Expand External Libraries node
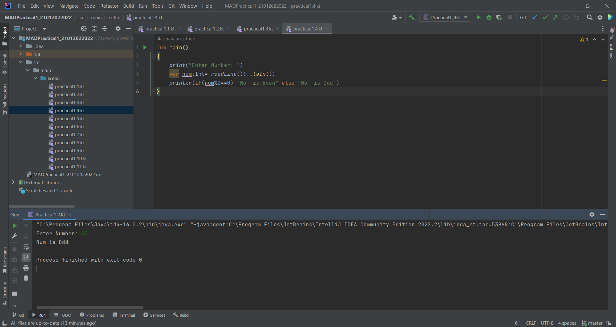The height and width of the screenshot is (327, 616). 13,182
